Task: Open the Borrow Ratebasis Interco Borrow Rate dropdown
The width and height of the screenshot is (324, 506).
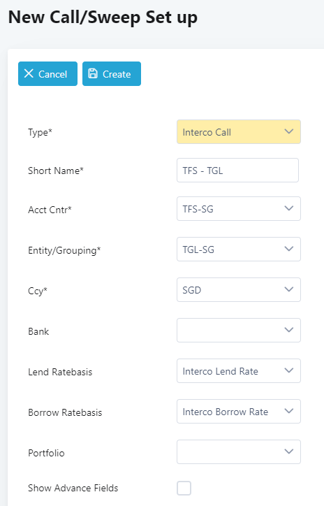Action: click(239, 412)
